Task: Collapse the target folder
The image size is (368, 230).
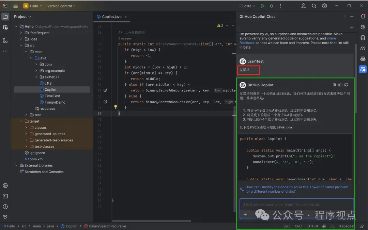Action: [x=21, y=121]
